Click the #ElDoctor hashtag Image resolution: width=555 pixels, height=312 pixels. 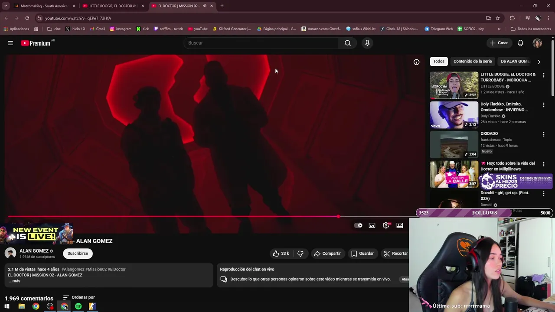coord(117,269)
